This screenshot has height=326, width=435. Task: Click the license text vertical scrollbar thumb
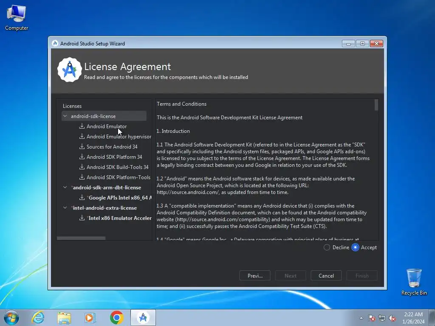[x=376, y=105]
